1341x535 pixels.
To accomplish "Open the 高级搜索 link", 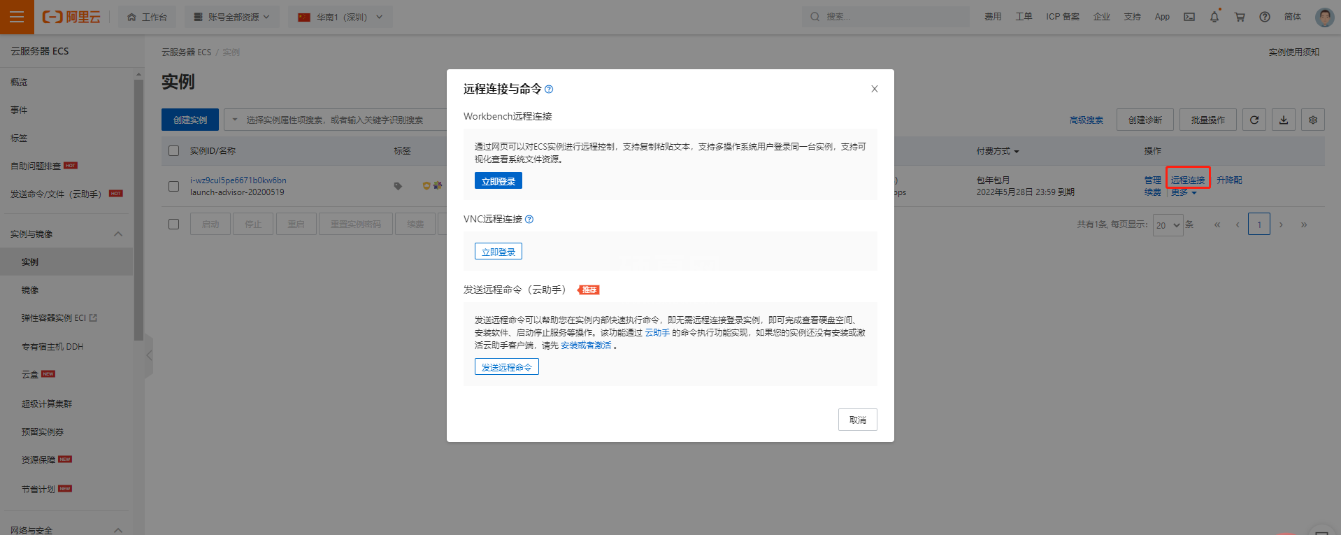I will 1087,120.
